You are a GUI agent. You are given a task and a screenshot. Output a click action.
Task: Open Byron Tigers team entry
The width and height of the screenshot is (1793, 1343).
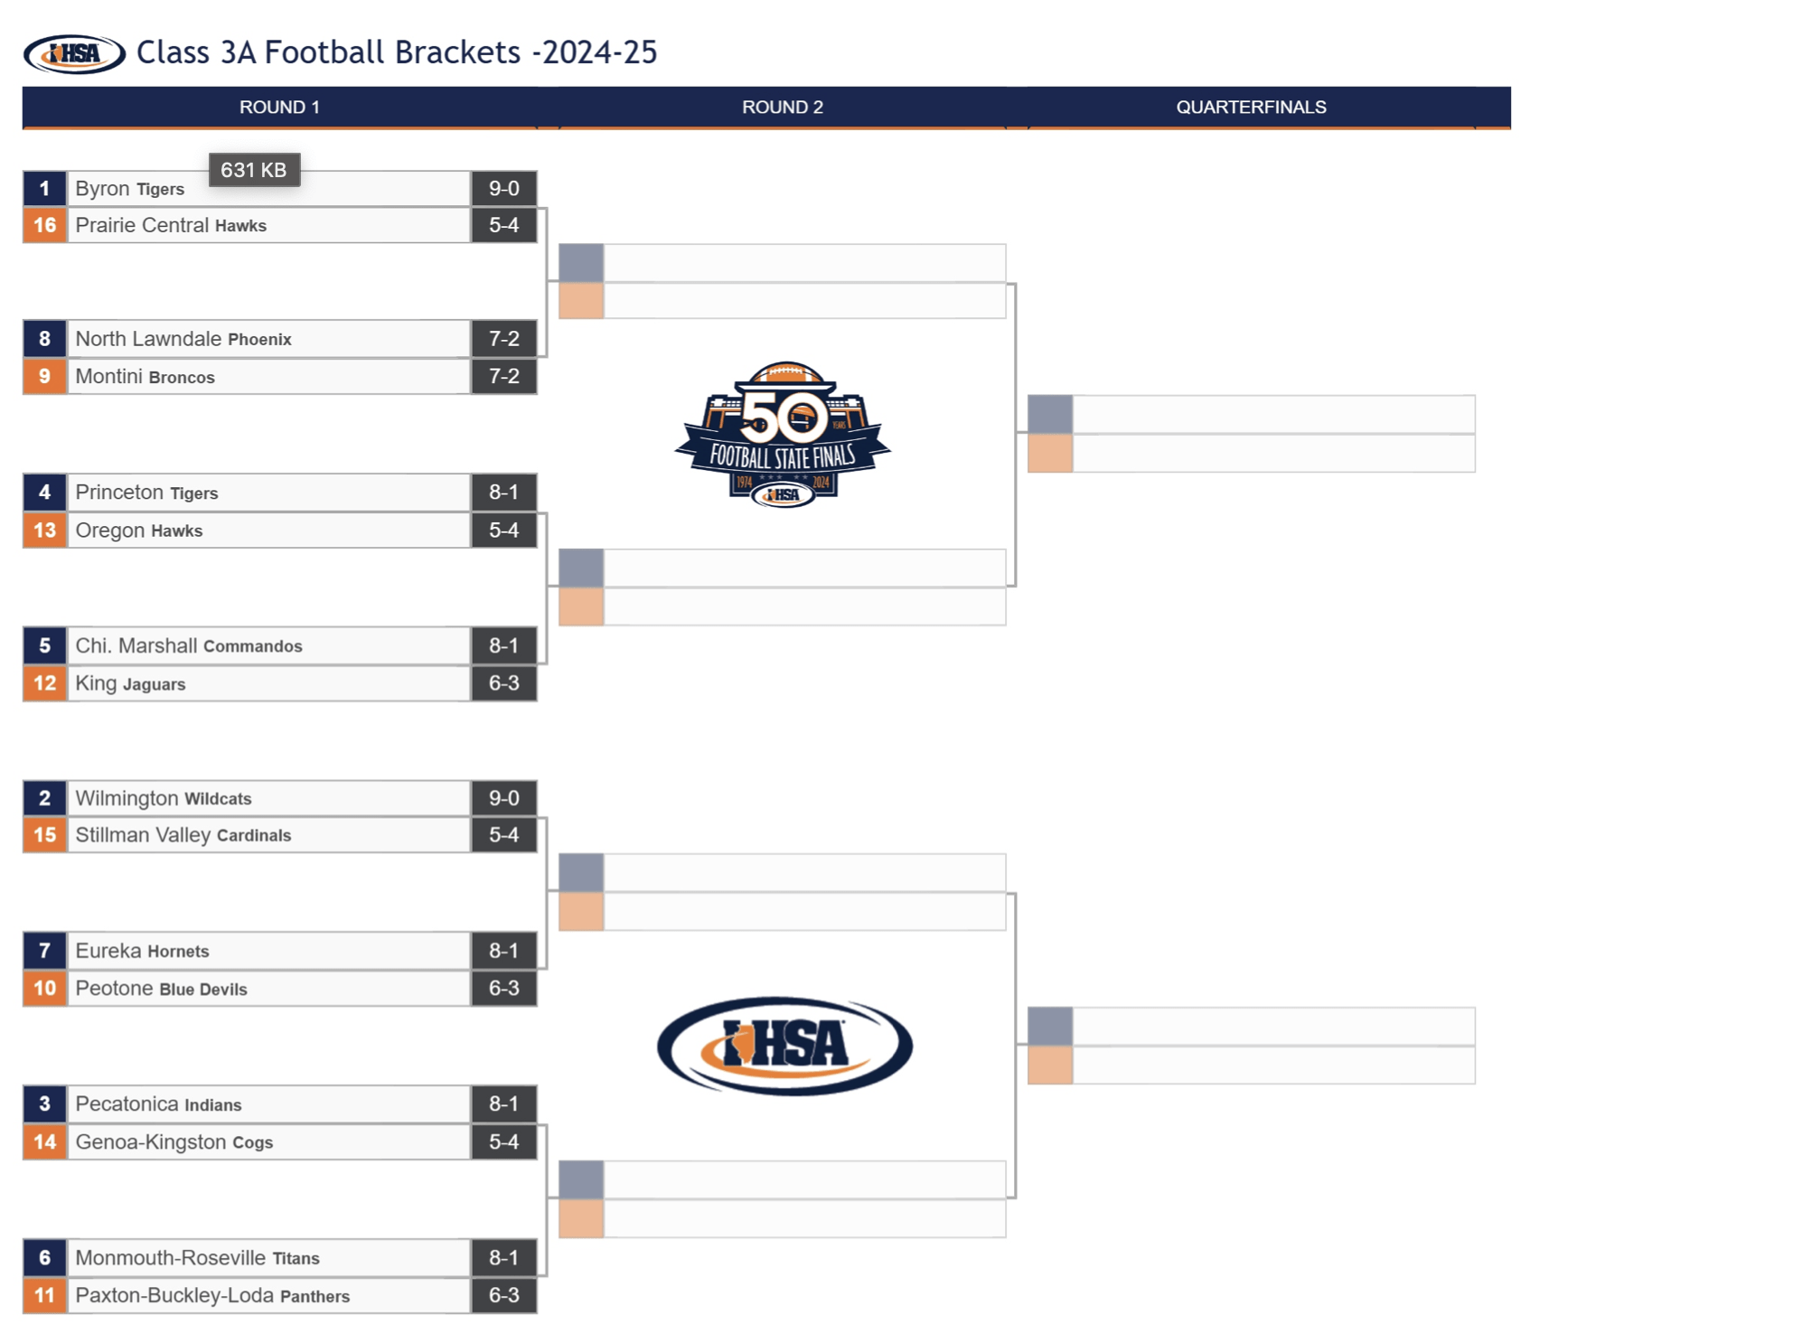pyautogui.click(x=268, y=188)
